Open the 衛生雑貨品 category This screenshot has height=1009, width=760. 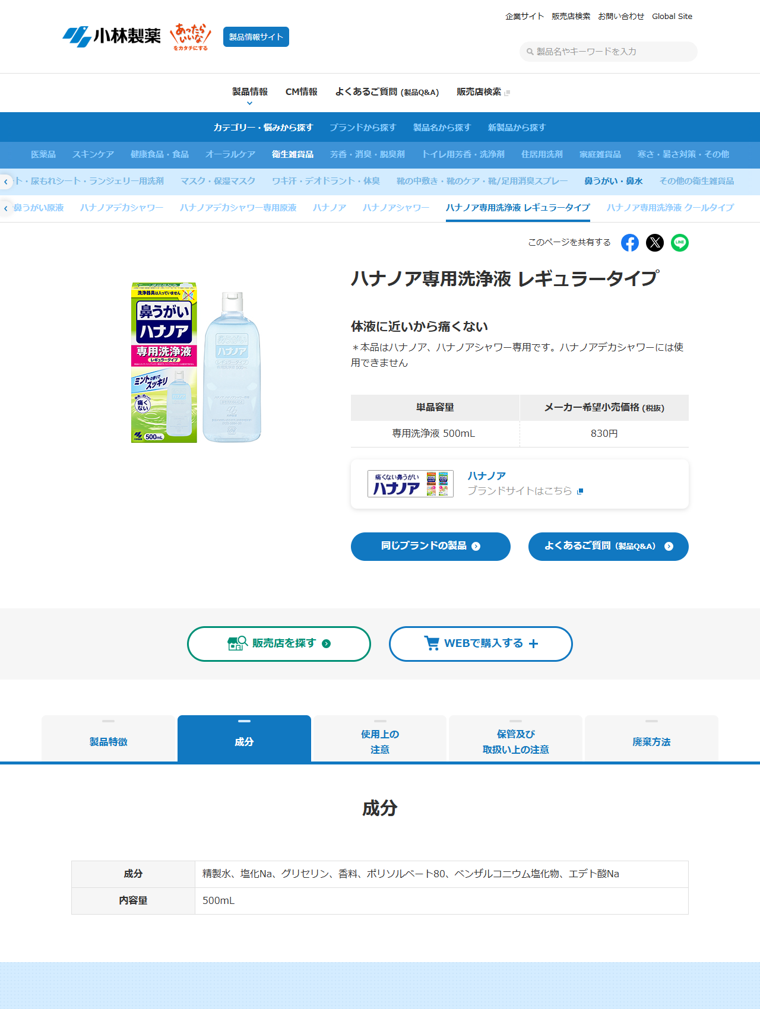tap(293, 154)
